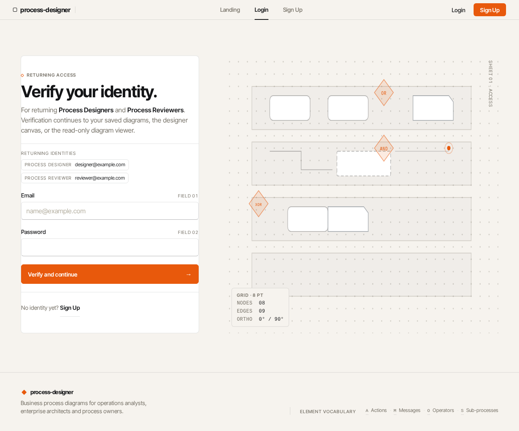The height and width of the screenshot is (431, 519).
Task: Click the plain Login link beside the orange button
Action: point(459,10)
